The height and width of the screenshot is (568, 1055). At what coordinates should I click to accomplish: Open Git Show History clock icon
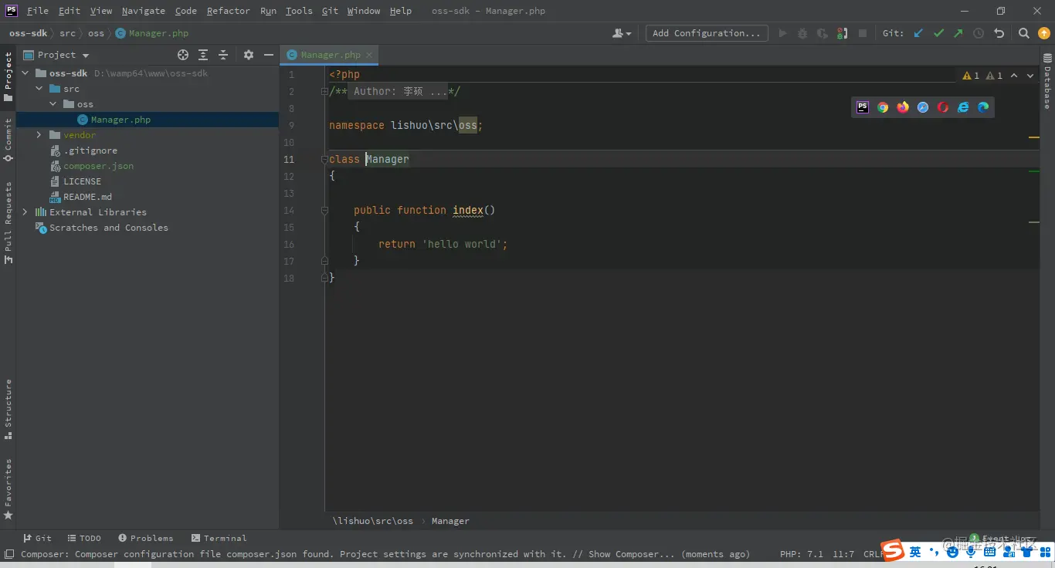pos(979,33)
